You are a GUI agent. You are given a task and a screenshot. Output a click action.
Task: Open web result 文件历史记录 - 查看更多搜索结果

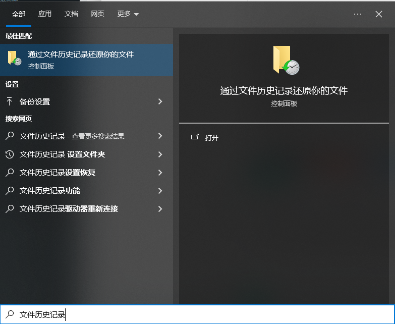coord(86,136)
